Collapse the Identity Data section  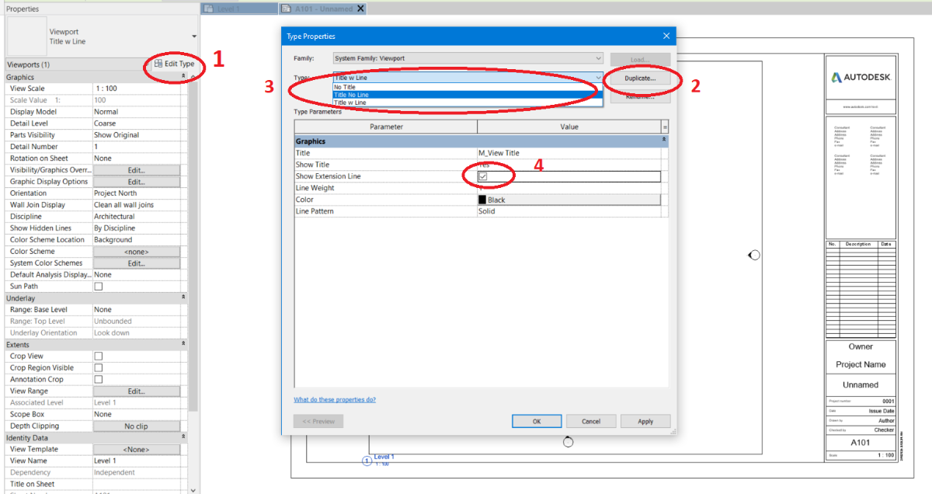point(184,437)
